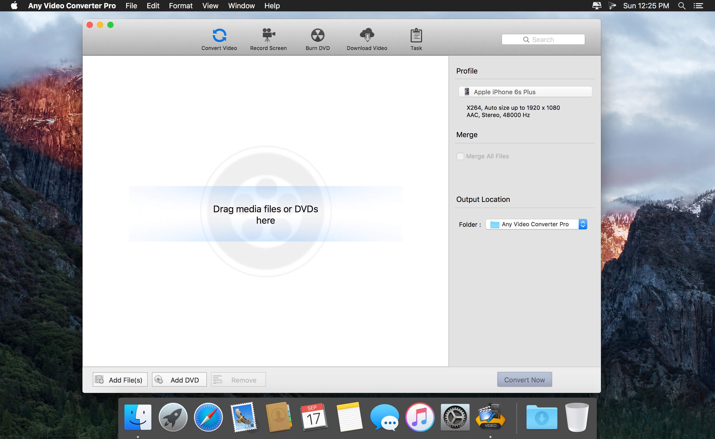Expand Any Video Converter Pro folder selector
Screen dimensions: 715x439
click(x=583, y=224)
